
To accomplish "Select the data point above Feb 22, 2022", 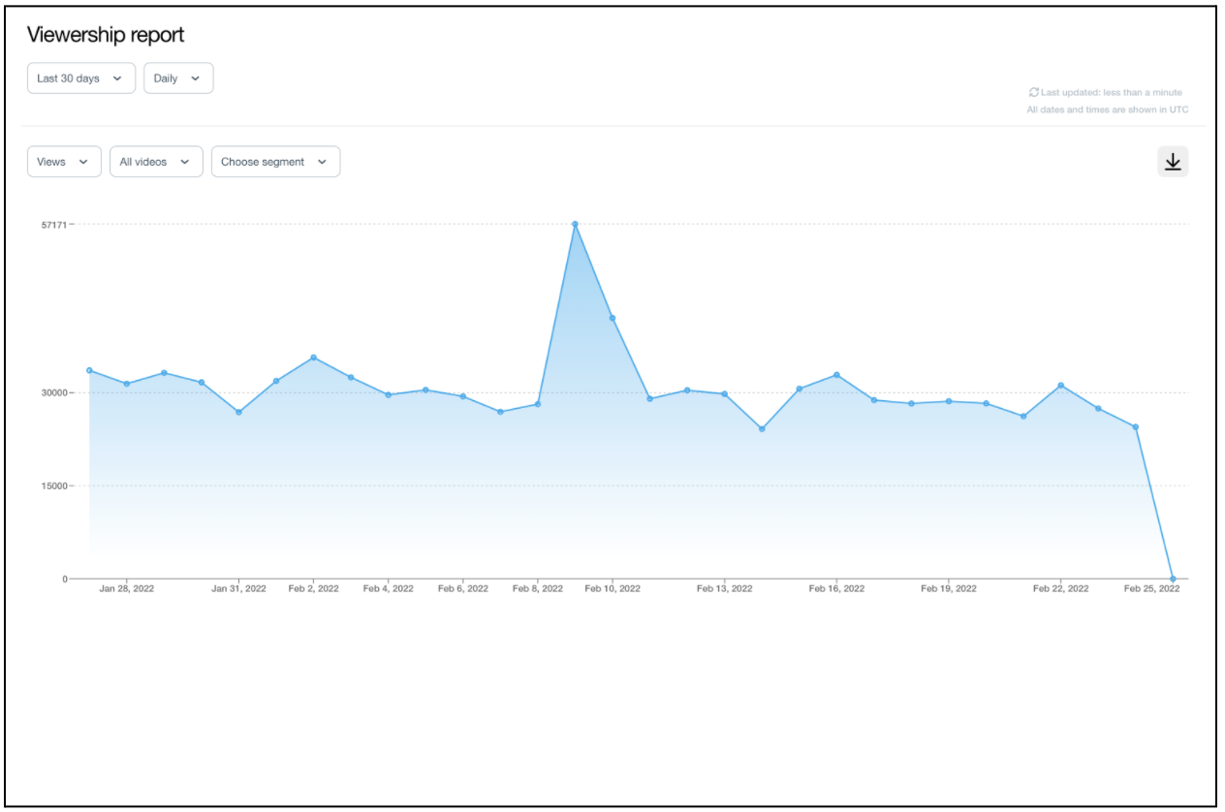I will [x=1061, y=386].
